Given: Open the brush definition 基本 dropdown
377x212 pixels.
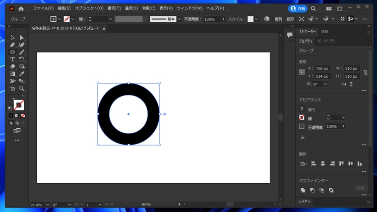Looking at the screenshot, I should coord(179,19).
